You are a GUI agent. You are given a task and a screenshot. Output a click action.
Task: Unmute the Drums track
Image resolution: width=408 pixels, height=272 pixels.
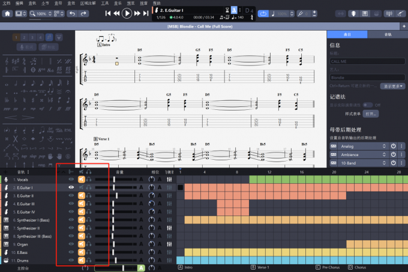[81, 261]
